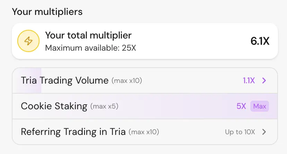Open the Referring Trading in Tria label

pyautogui.click(x=73, y=132)
